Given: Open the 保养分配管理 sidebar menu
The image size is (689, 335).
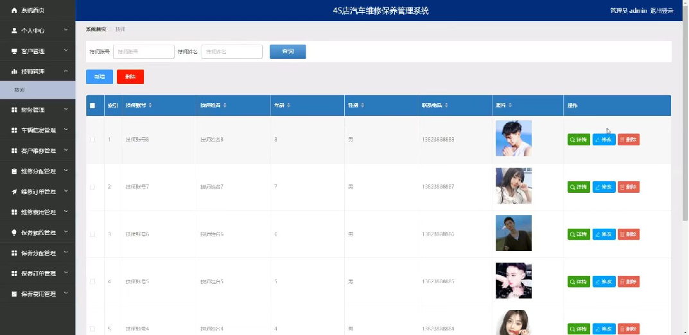Looking at the screenshot, I should click(x=38, y=253).
